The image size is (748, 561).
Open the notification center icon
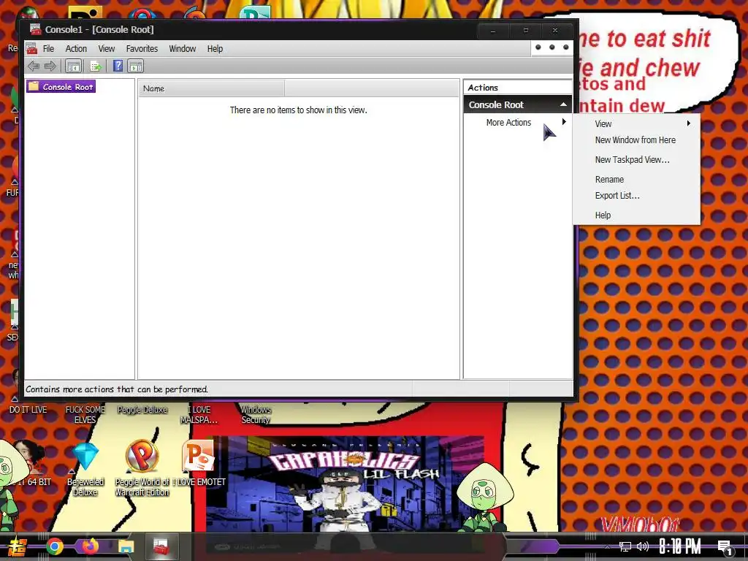pyautogui.click(x=725, y=547)
